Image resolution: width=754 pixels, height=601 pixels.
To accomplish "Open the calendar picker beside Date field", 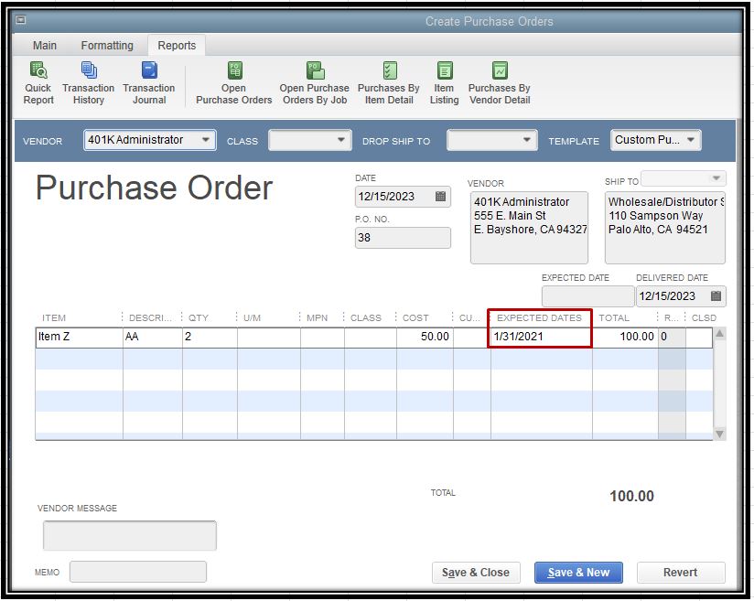I will point(440,197).
